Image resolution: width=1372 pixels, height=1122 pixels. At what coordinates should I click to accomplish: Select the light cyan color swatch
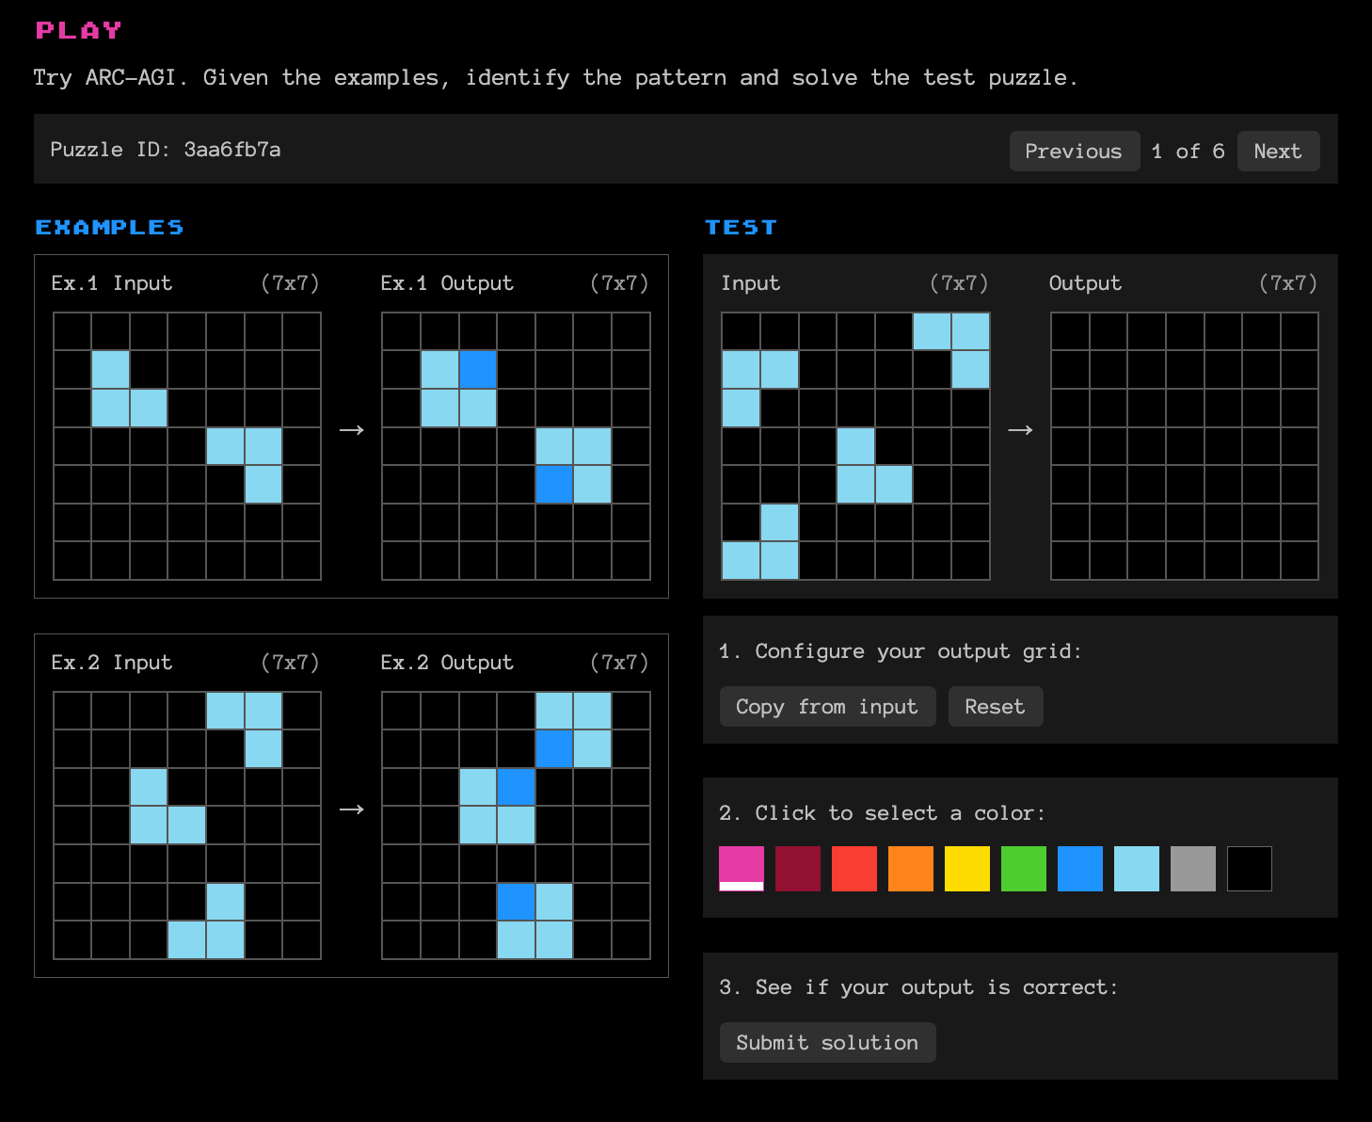(1137, 868)
